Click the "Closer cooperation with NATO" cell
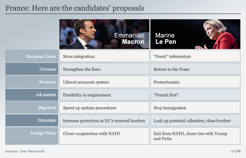246x158 pixels. 104,136
